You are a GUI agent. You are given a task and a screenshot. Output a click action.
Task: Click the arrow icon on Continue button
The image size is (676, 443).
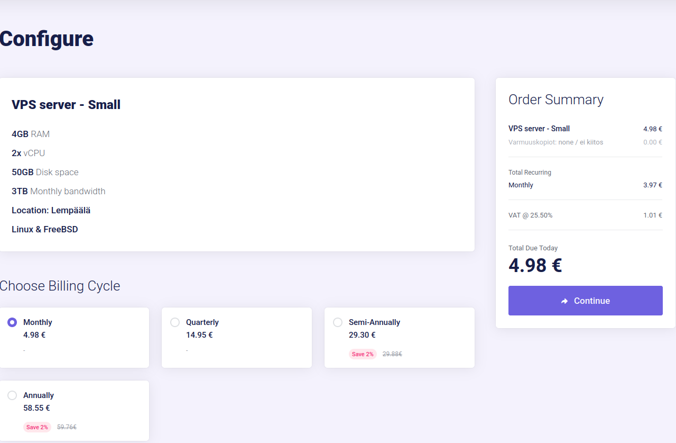[564, 301]
